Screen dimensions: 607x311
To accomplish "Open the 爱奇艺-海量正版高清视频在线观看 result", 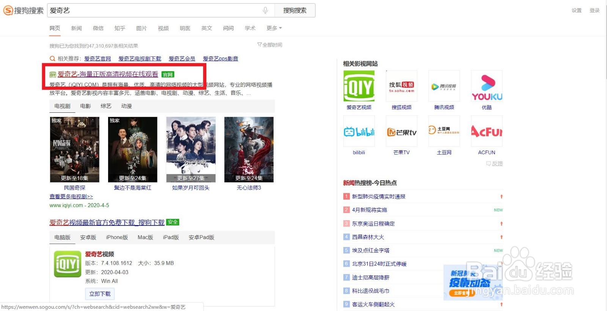I will [108, 74].
